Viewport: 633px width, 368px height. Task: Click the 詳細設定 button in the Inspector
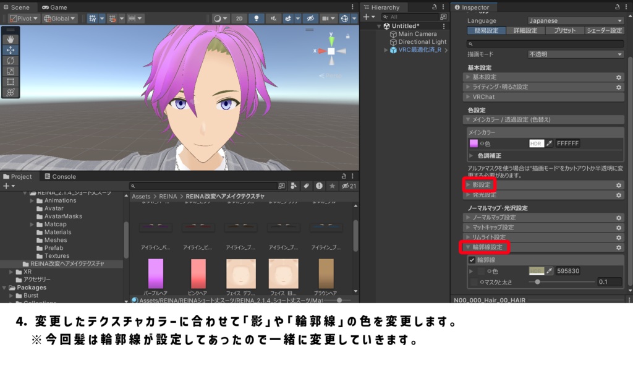point(524,29)
